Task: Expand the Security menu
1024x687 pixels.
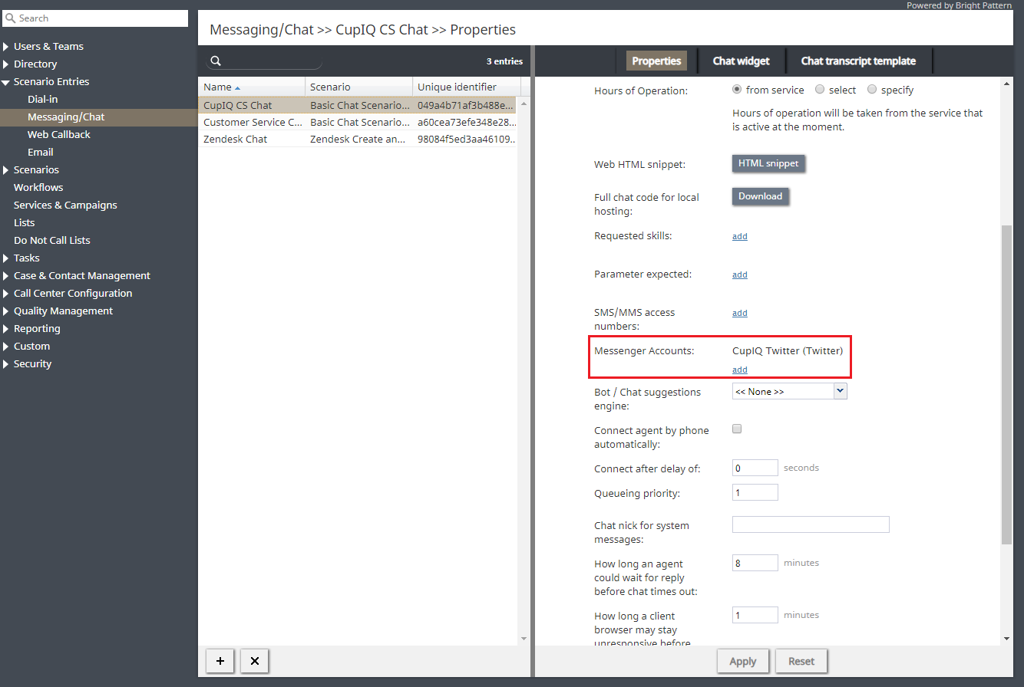Action: 6,364
